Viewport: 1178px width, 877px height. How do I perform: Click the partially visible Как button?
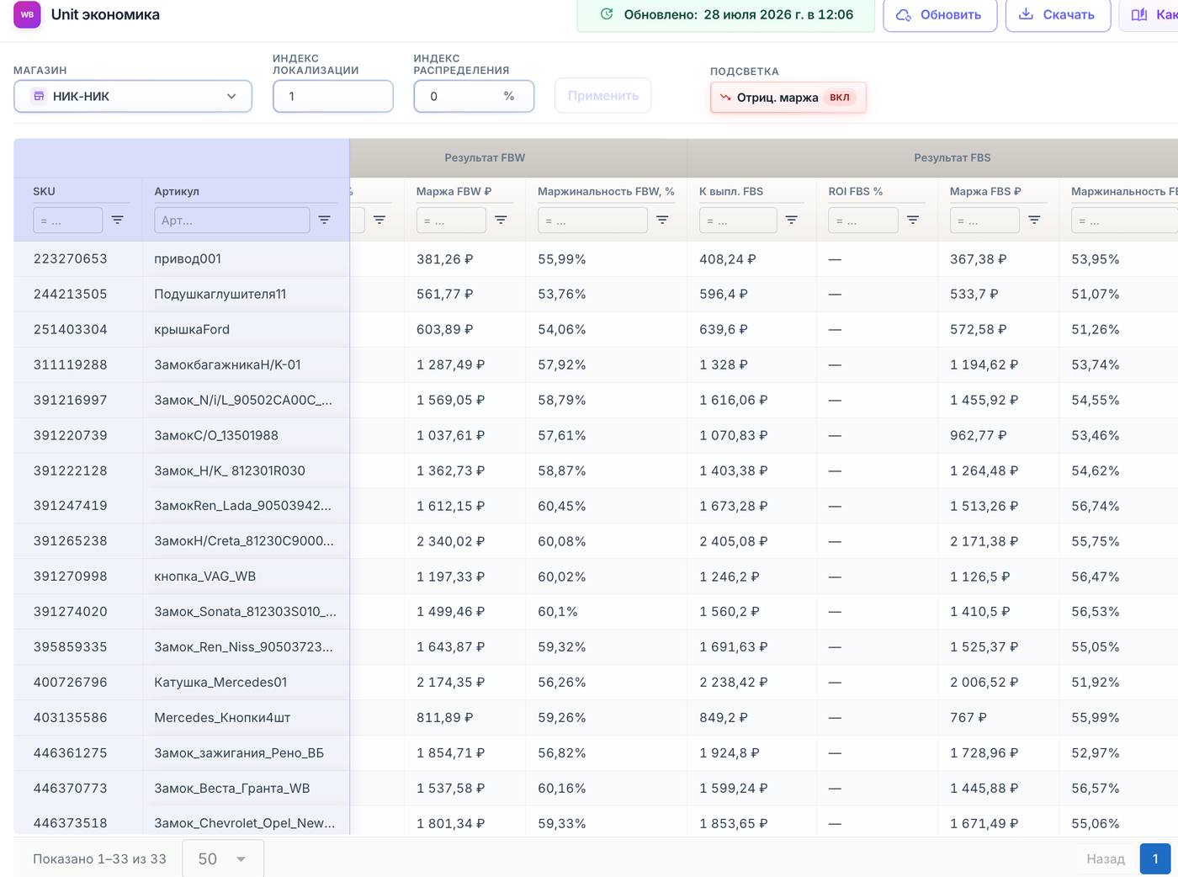point(1149,14)
